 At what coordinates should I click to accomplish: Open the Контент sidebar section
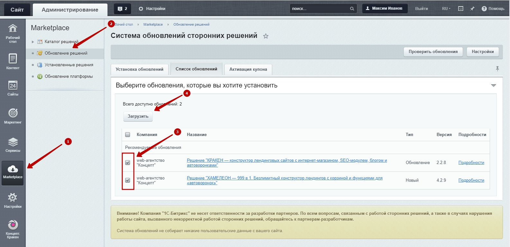pyautogui.click(x=13, y=61)
